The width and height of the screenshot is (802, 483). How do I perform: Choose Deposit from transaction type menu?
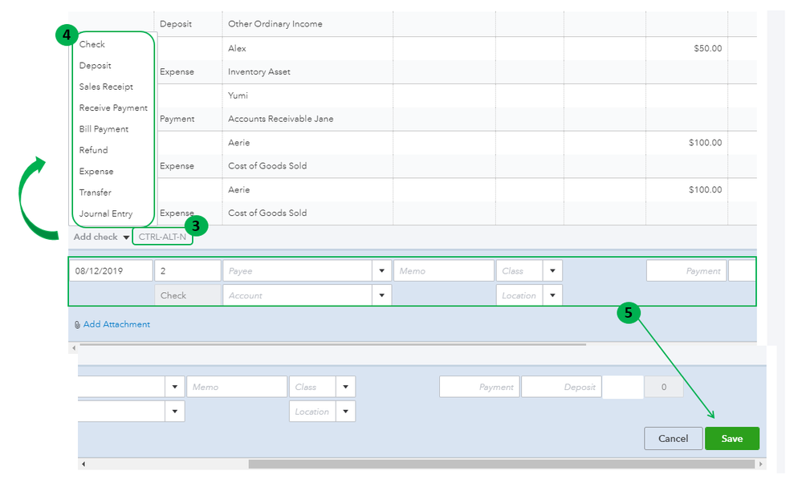[96, 66]
